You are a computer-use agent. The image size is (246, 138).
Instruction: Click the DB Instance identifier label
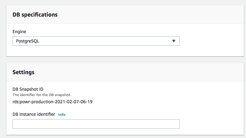34,115
